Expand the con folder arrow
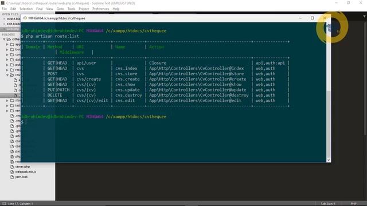The image size is (367, 206). [x=7, y=55]
